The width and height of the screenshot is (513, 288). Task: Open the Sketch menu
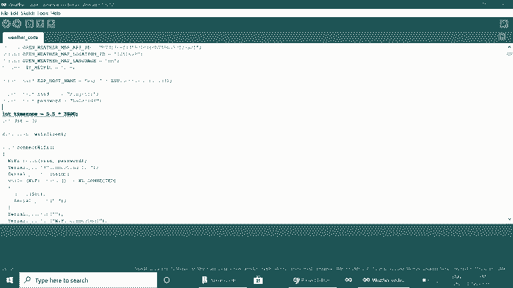click(x=28, y=13)
